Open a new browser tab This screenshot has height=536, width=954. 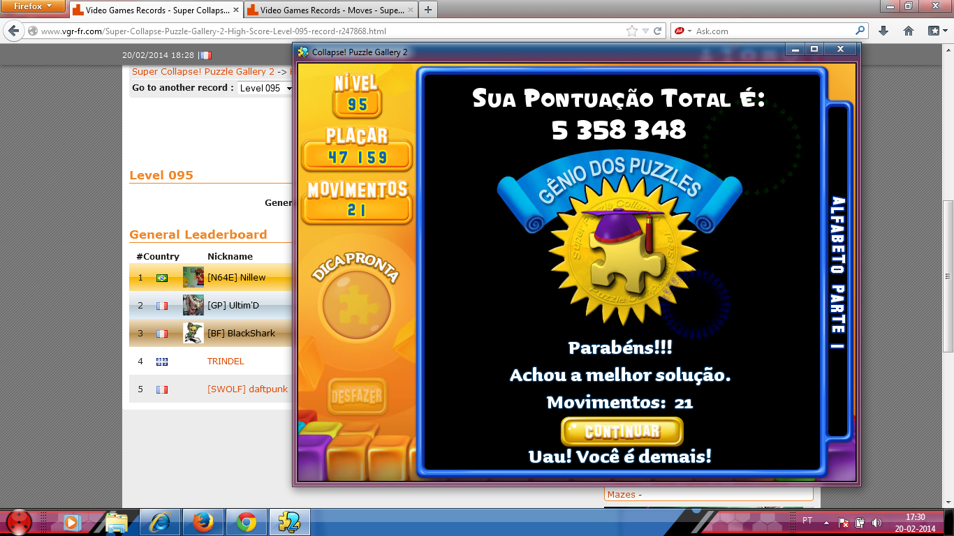427,10
